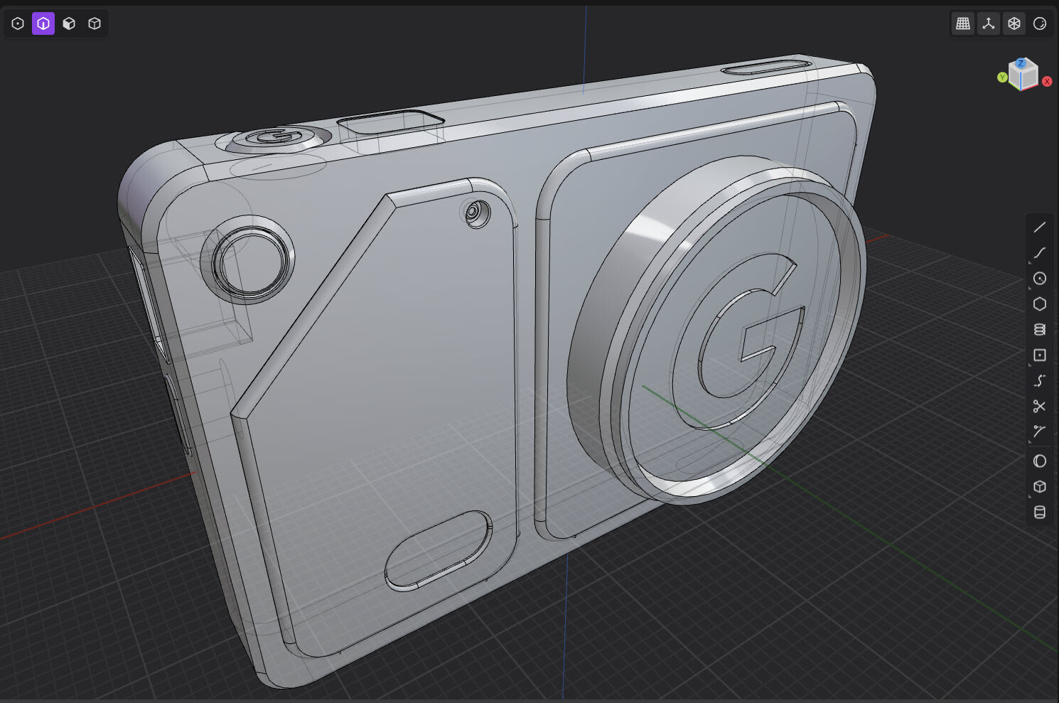
Task: Select the Box primitive tool
Action: click(1040, 487)
